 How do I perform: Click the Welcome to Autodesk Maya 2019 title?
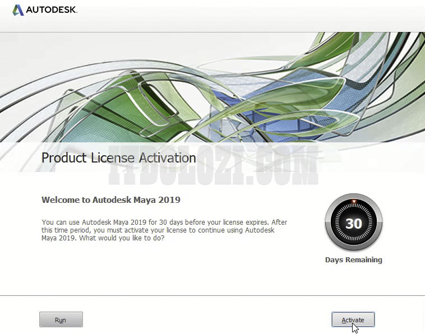tap(111, 200)
